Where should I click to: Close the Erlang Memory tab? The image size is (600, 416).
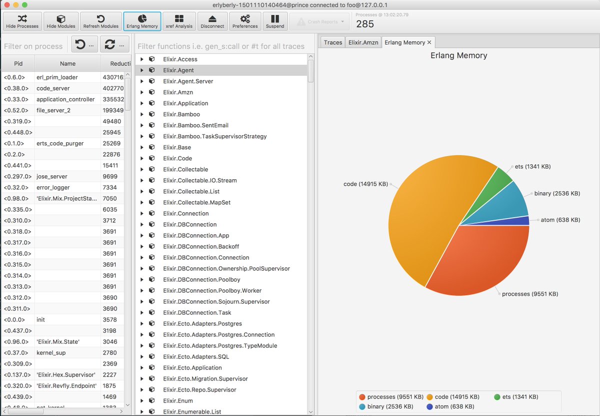coord(429,42)
